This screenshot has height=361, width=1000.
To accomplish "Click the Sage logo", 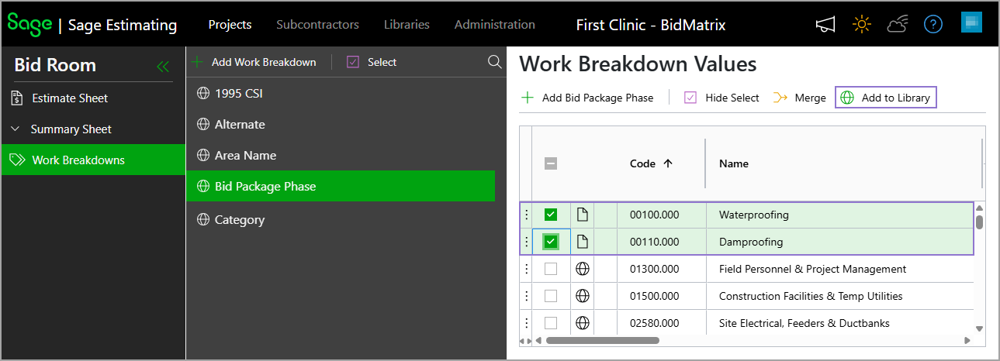I will [x=29, y=24].
